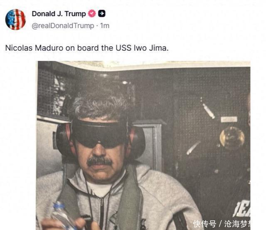Open the post via 1m timestamp
266x230 pixels.
pyautogui.click(x=105, y=26)
